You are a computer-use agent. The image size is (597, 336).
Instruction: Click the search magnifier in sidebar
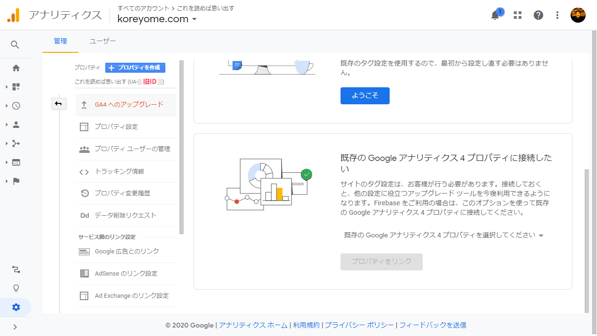[15, 44]
